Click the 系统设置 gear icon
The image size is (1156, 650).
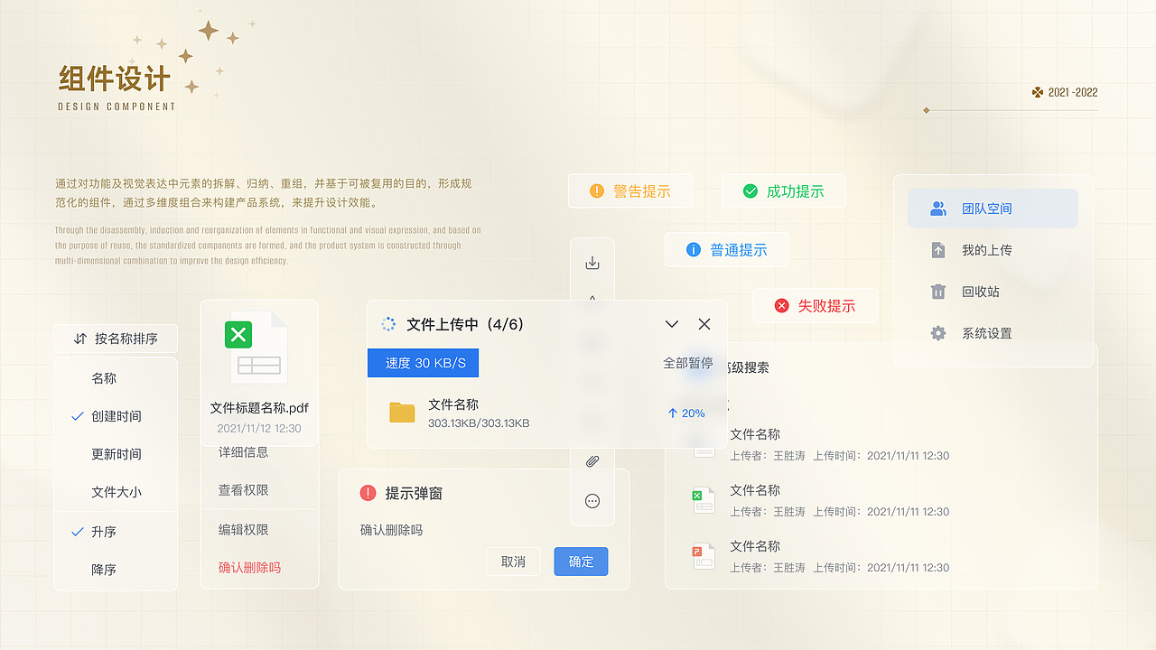tap(939, 333)
